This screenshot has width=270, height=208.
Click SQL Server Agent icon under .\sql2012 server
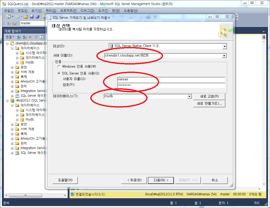[17, 153]
